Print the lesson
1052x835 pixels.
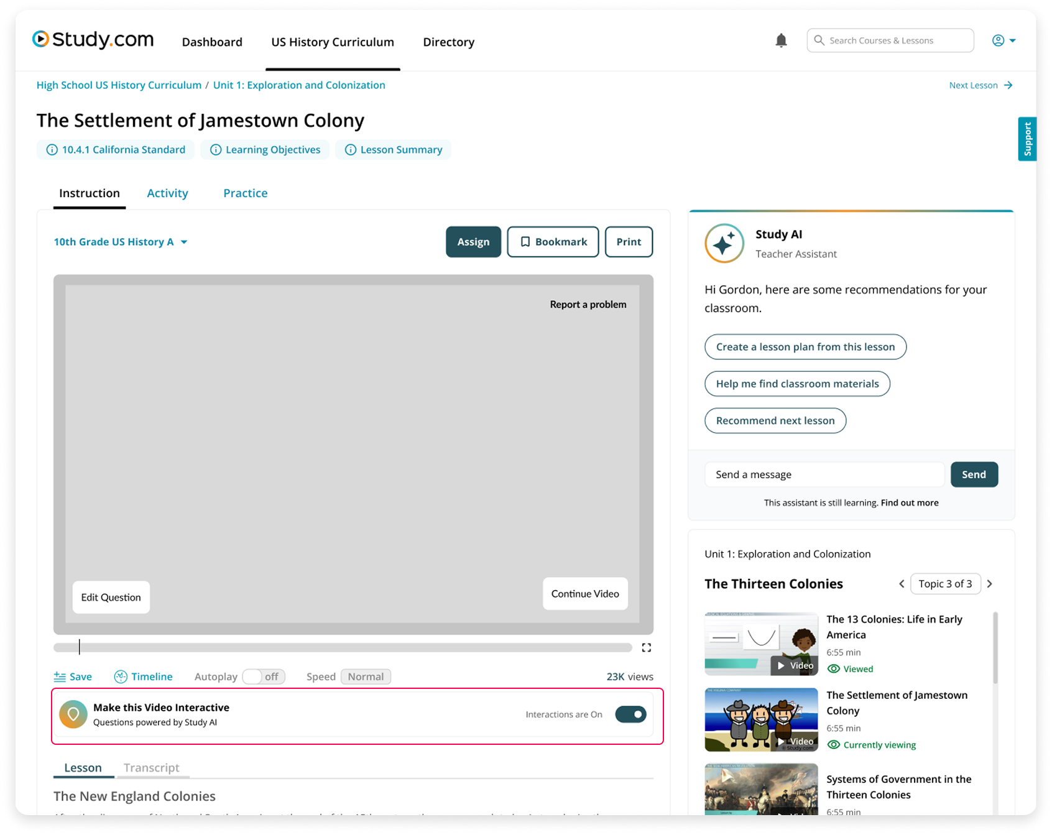coord(629,242)
